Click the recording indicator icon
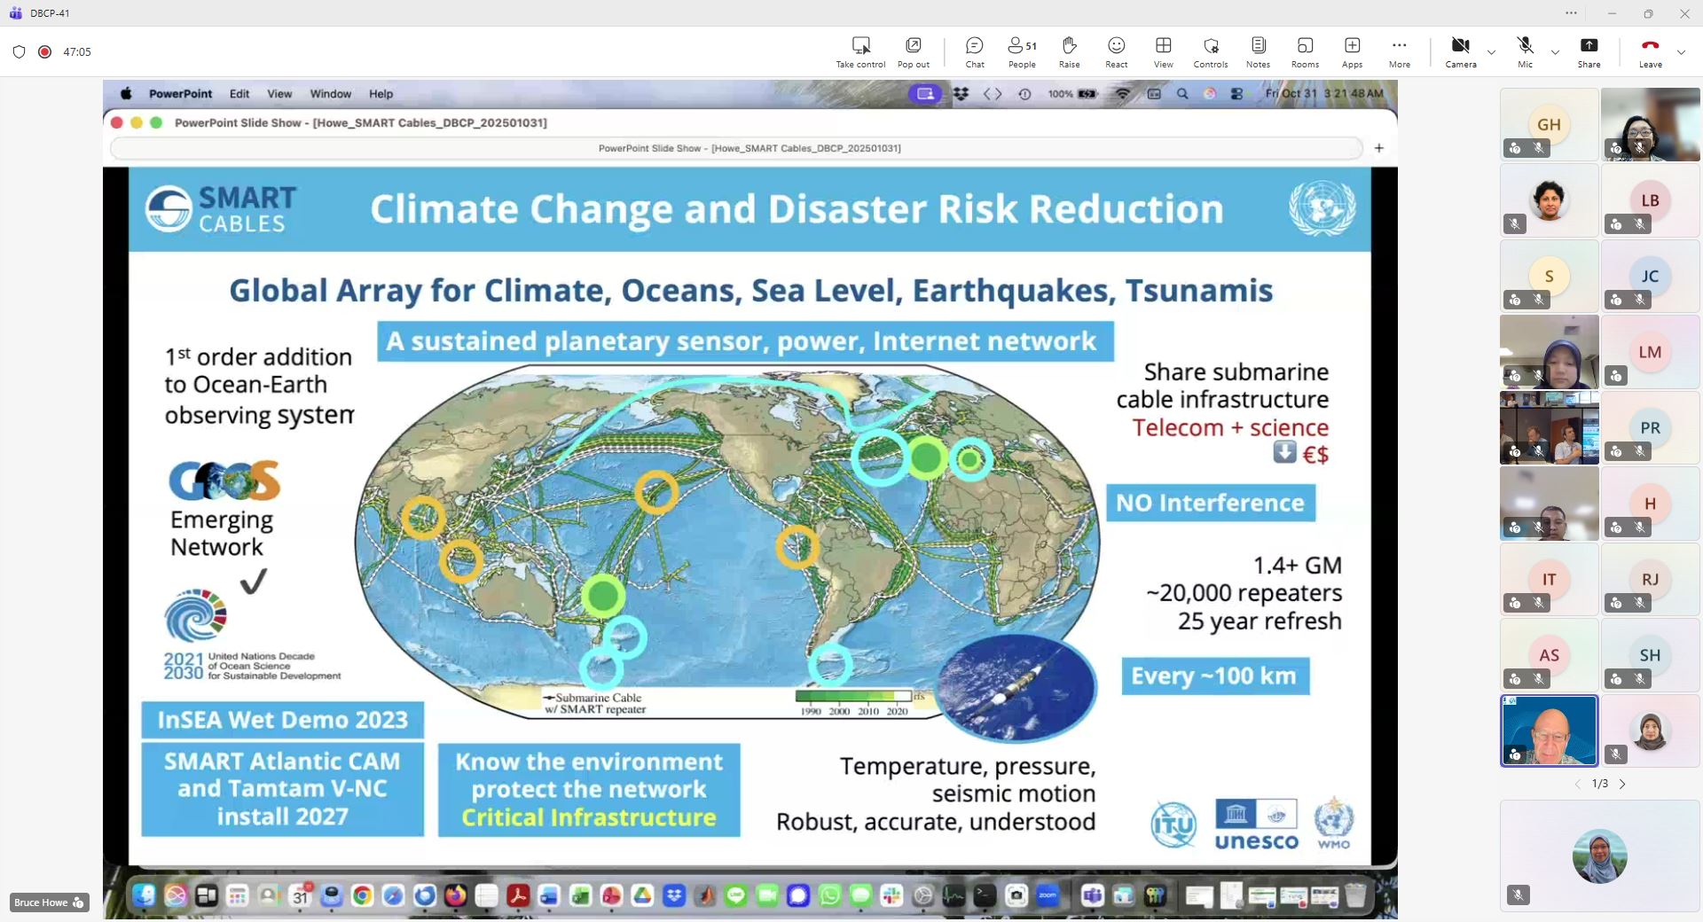The width and height of the screenshot is (1703, 922). [x=44, y=51]
